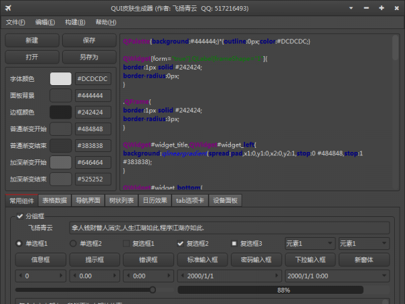Open the 文件(F) menu

point(16,22)
